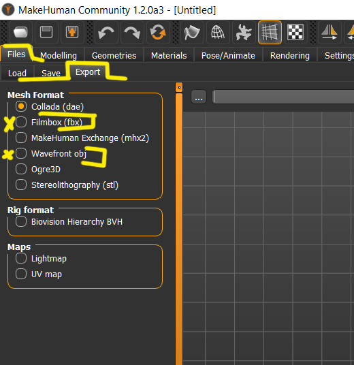The image size is (354, 365).
Task: Open the Export sub-tab
Action: tap(88, 72)
